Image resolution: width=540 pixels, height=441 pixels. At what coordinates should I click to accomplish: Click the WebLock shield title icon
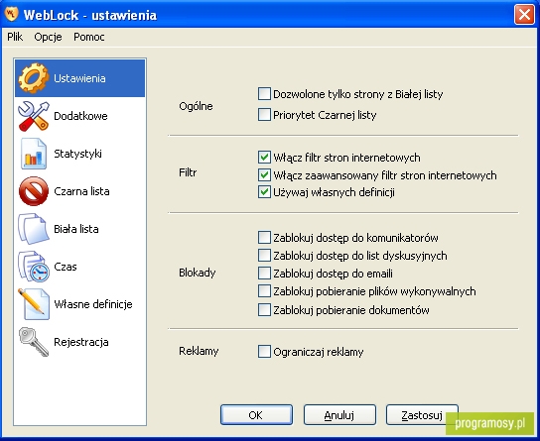[x=11, y=14]
